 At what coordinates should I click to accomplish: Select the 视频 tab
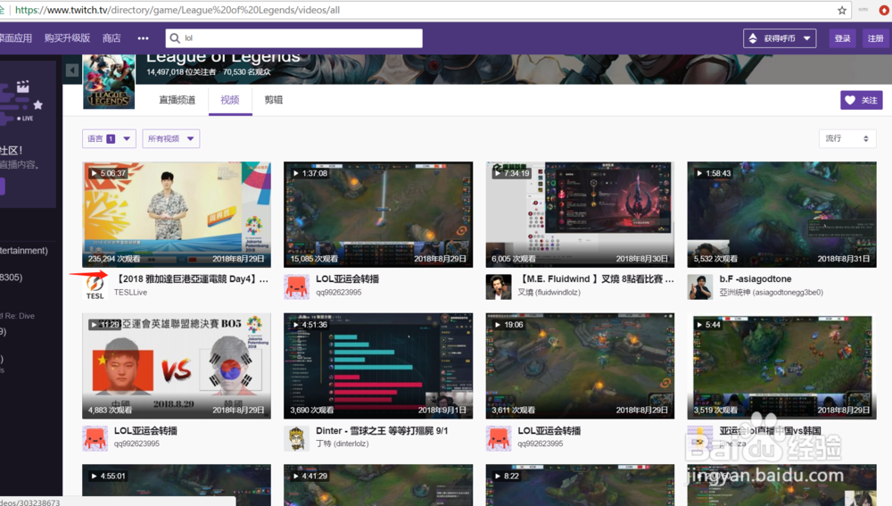coord(230,100)
